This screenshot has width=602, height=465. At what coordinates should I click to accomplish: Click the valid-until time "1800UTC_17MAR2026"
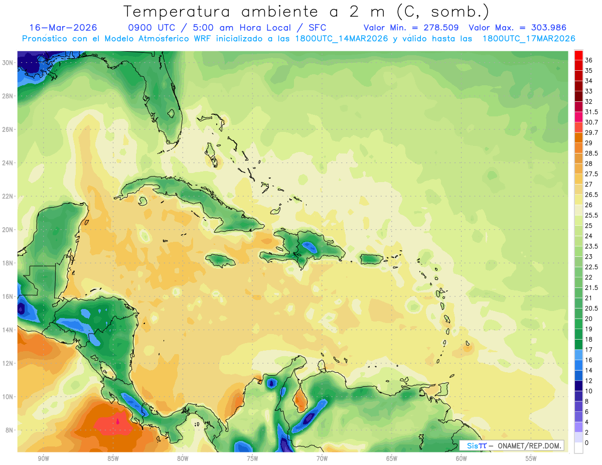pyautogui.click(x=529, y=39)
